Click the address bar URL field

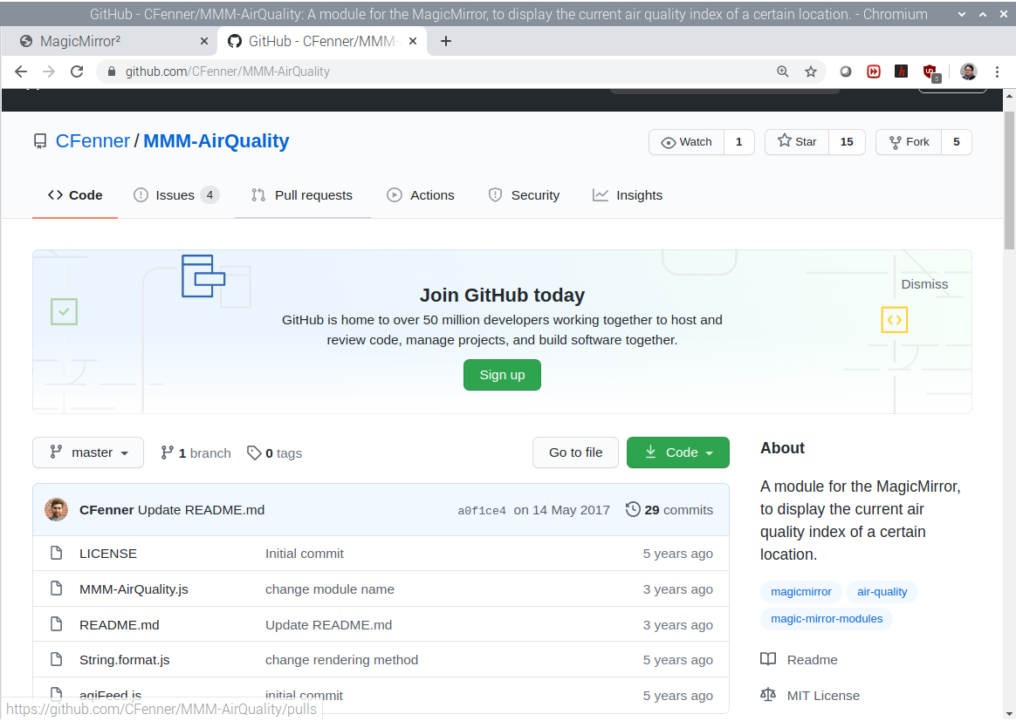tap(441, 71)
